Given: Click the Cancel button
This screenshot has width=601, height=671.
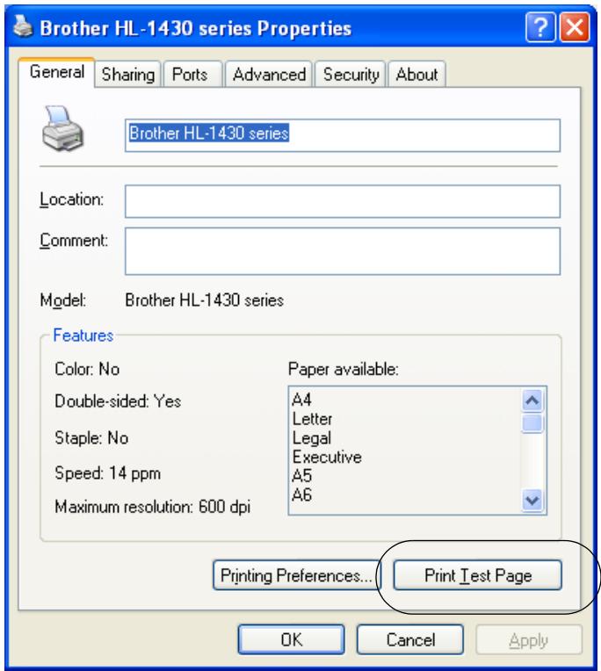Looking at the screenshot, I should 410,639.
